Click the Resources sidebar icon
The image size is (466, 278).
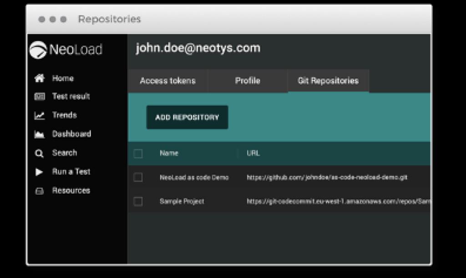40,191
